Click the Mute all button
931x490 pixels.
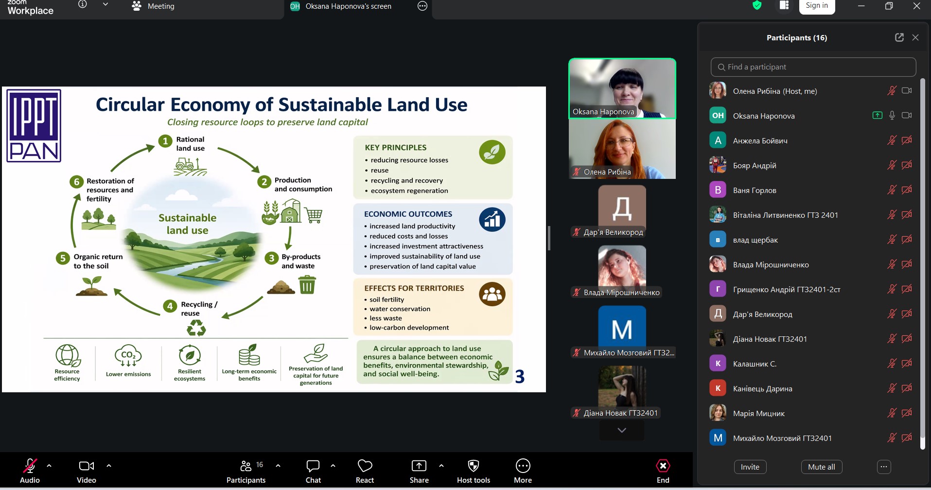821,467
